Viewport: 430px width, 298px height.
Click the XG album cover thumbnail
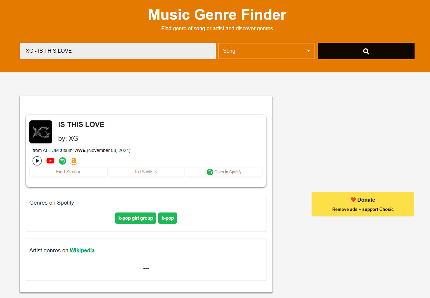[41, 132]
